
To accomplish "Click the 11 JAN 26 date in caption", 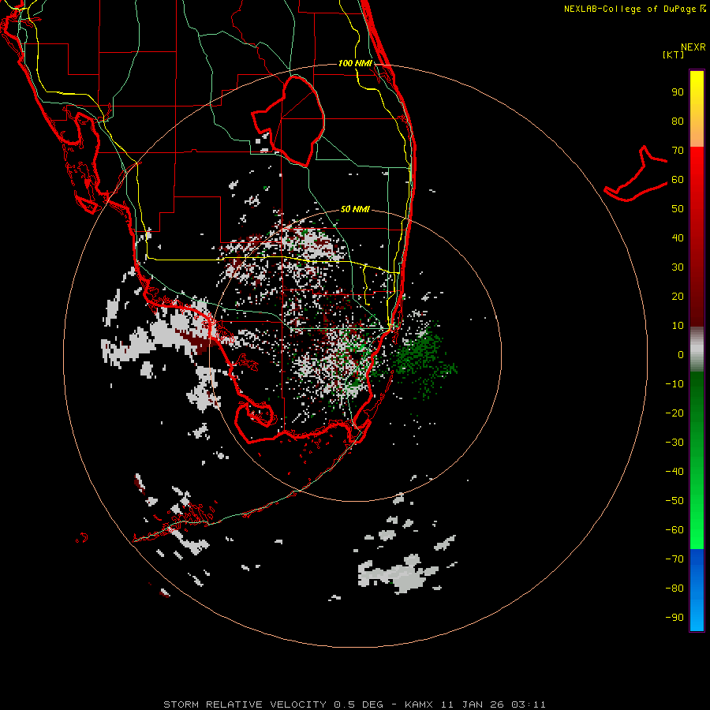I will point(473,704).
